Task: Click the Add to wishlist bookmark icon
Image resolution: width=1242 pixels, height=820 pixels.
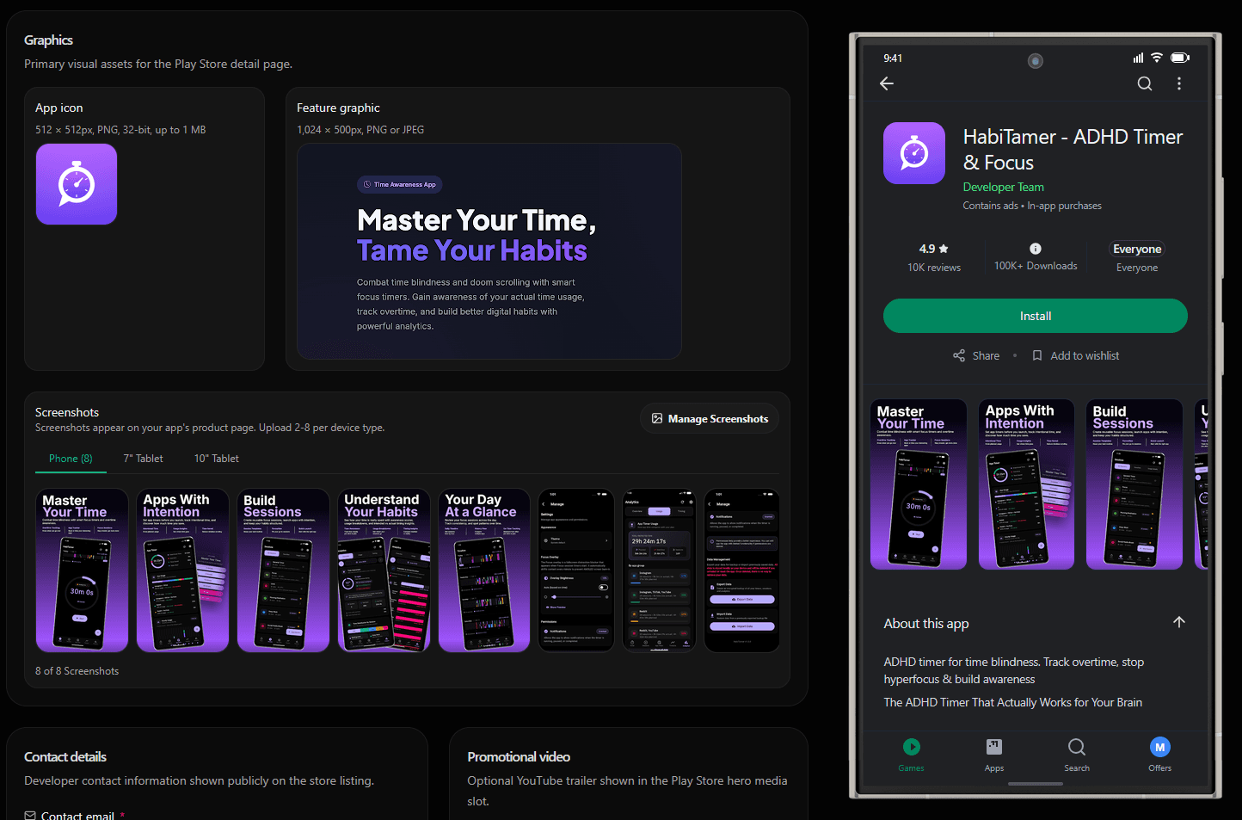Action: click(x=1037, y=355)
